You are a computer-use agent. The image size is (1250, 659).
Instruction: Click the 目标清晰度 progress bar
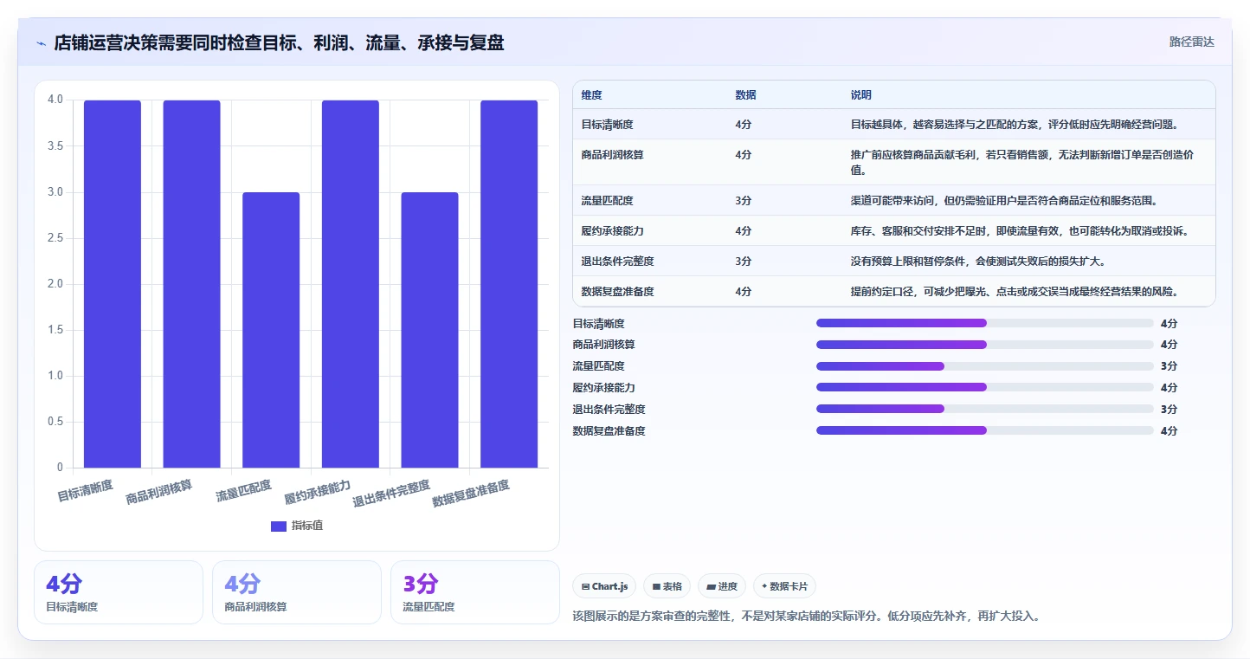click(985, 323)
